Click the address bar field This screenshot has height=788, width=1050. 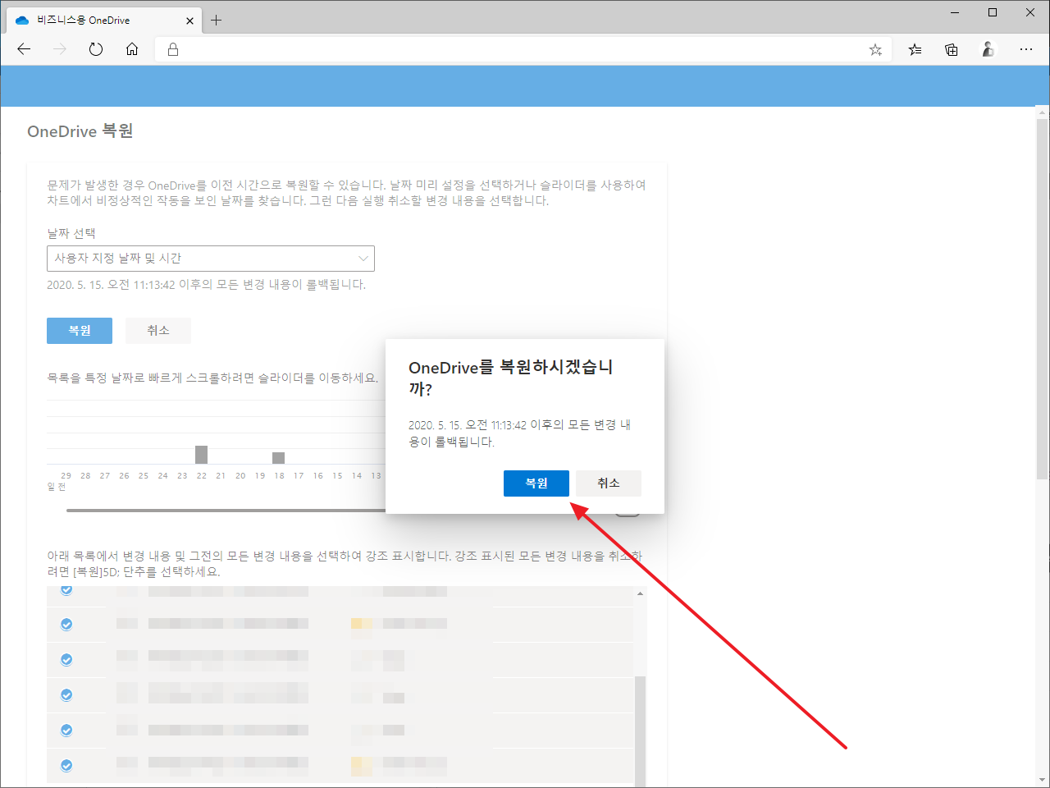(x=525, y=50)
